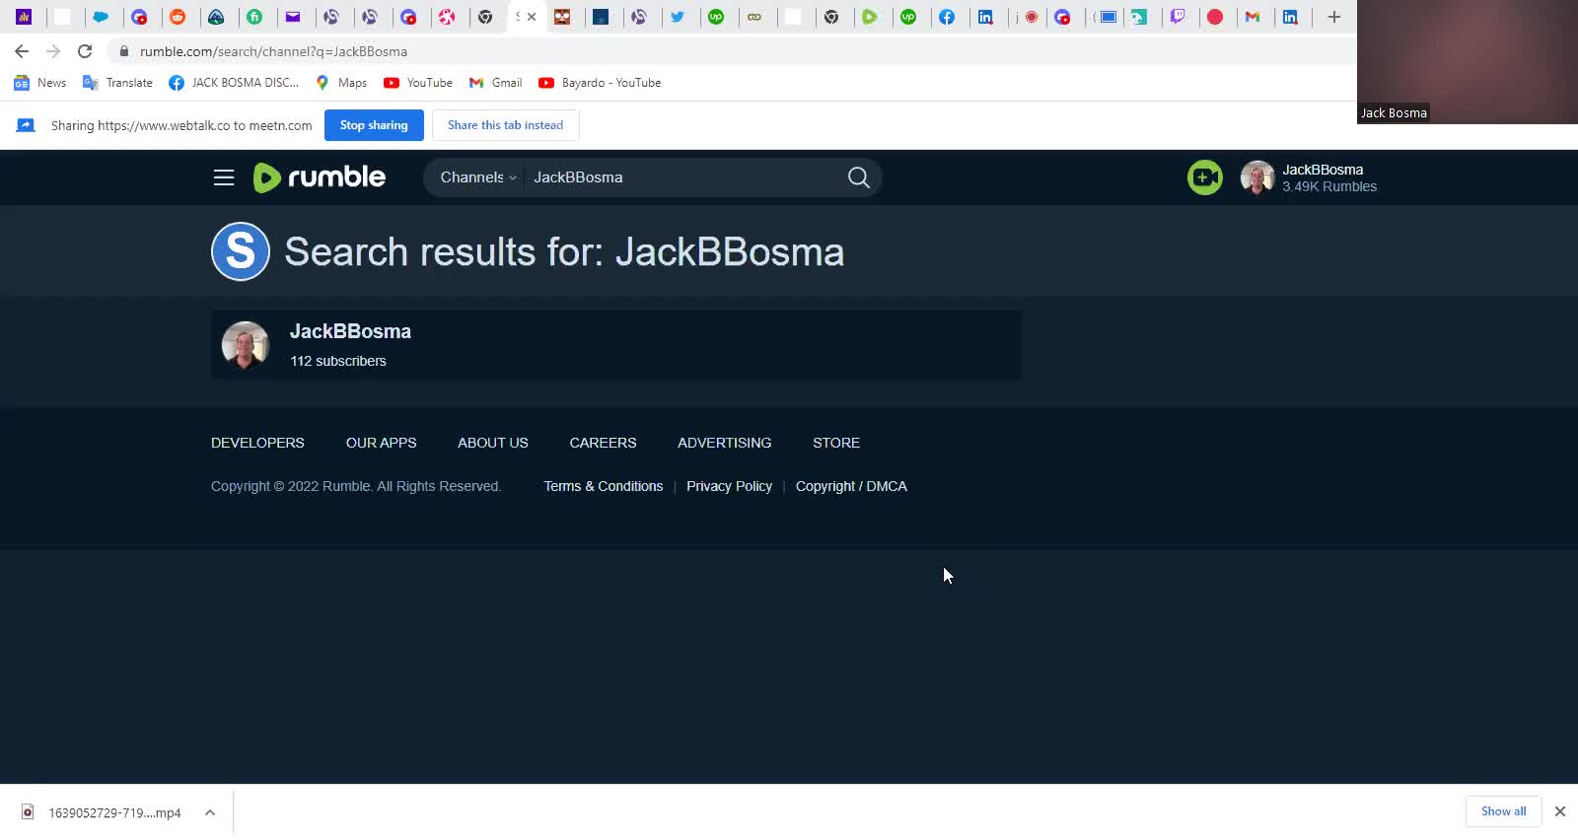This screenshot has width=1578, height=840.
Task: Open the JackBBosma account name in header
Action: coord(1323,170)
